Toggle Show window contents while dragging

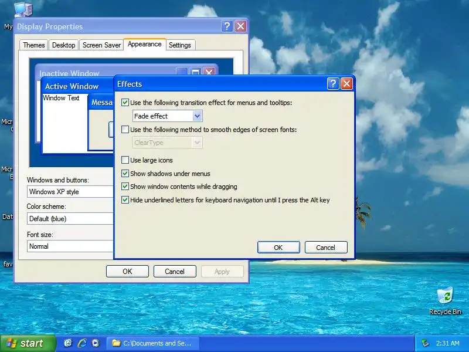tap(125, 186)
